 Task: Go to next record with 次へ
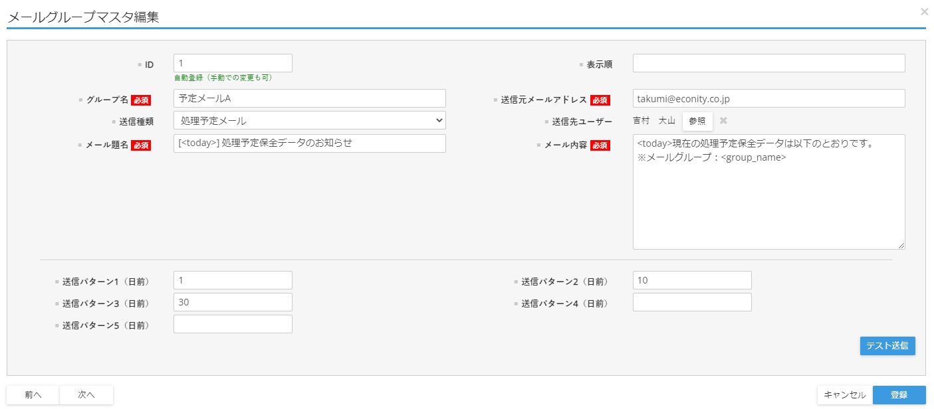86,394
